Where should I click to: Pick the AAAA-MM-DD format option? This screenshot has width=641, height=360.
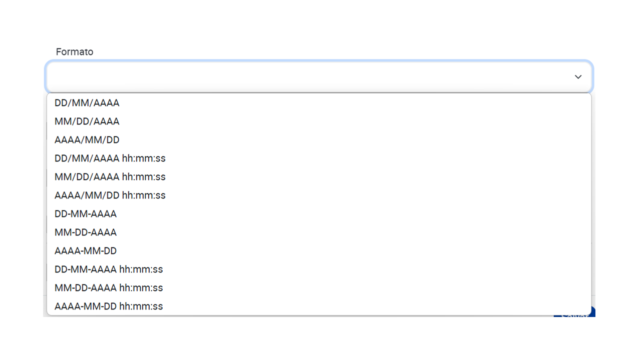click(x=319, y=251)
